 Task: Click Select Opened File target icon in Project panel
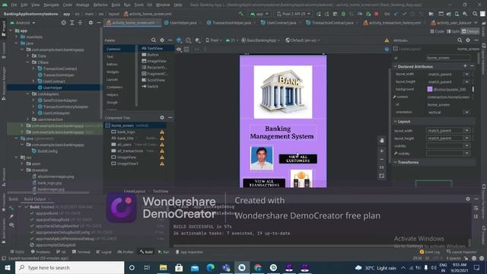coord(63,23)
